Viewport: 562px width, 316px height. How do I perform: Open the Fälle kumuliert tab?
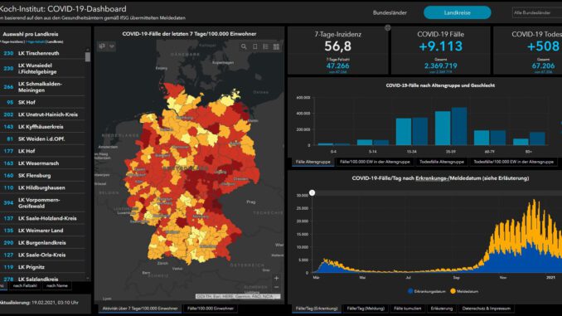click(408, 309)
